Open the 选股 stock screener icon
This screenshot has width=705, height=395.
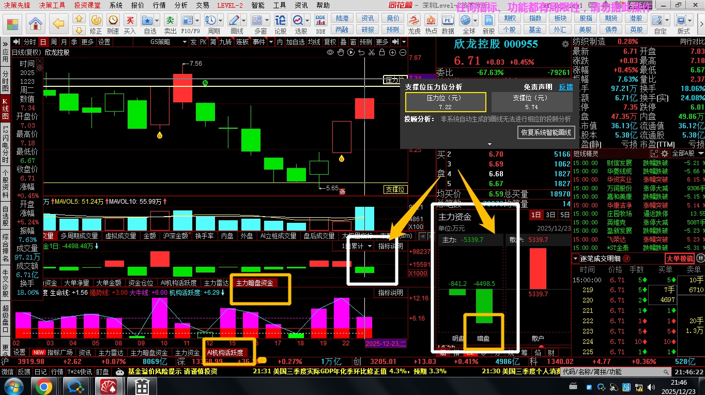coord(298,20)
